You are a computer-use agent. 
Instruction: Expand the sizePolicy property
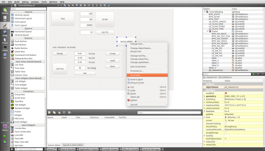[204, 99]
